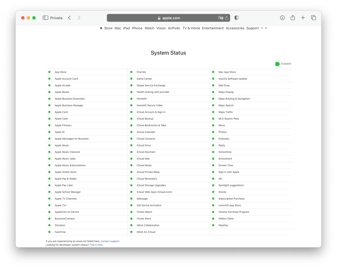
Task: Open the contact support link
Action: coord(110,241)
